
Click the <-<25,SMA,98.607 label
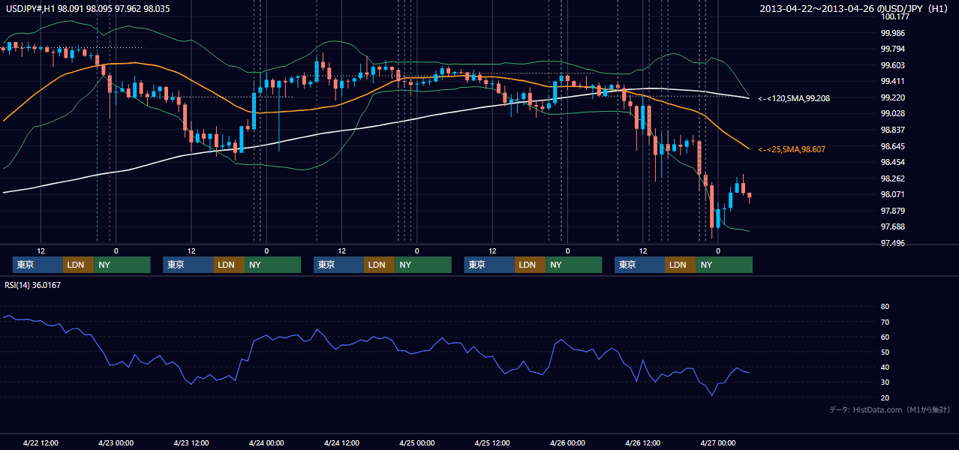pyautogui.click(x=792, y=149)
